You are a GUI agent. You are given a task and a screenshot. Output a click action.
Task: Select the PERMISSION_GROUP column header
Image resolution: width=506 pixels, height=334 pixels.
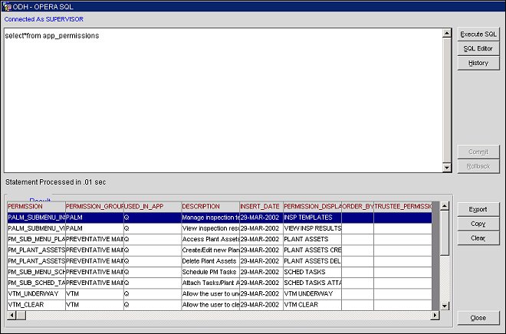click(94, 207)
